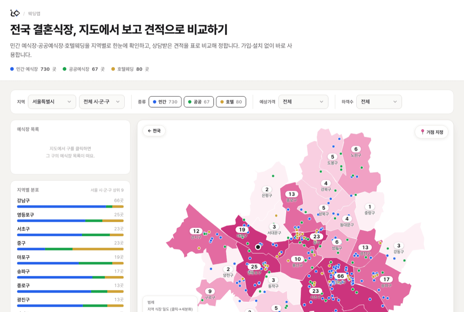Click the 23 bubble on 서초구
The width and height of the screenshot is (464, 312).
point(315,291)
